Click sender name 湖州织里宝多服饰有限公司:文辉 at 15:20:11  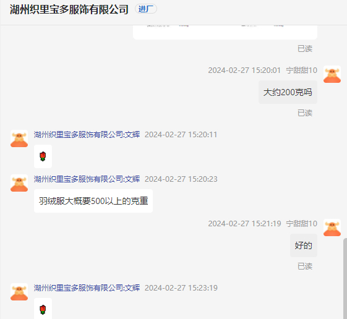coord(87,135)
